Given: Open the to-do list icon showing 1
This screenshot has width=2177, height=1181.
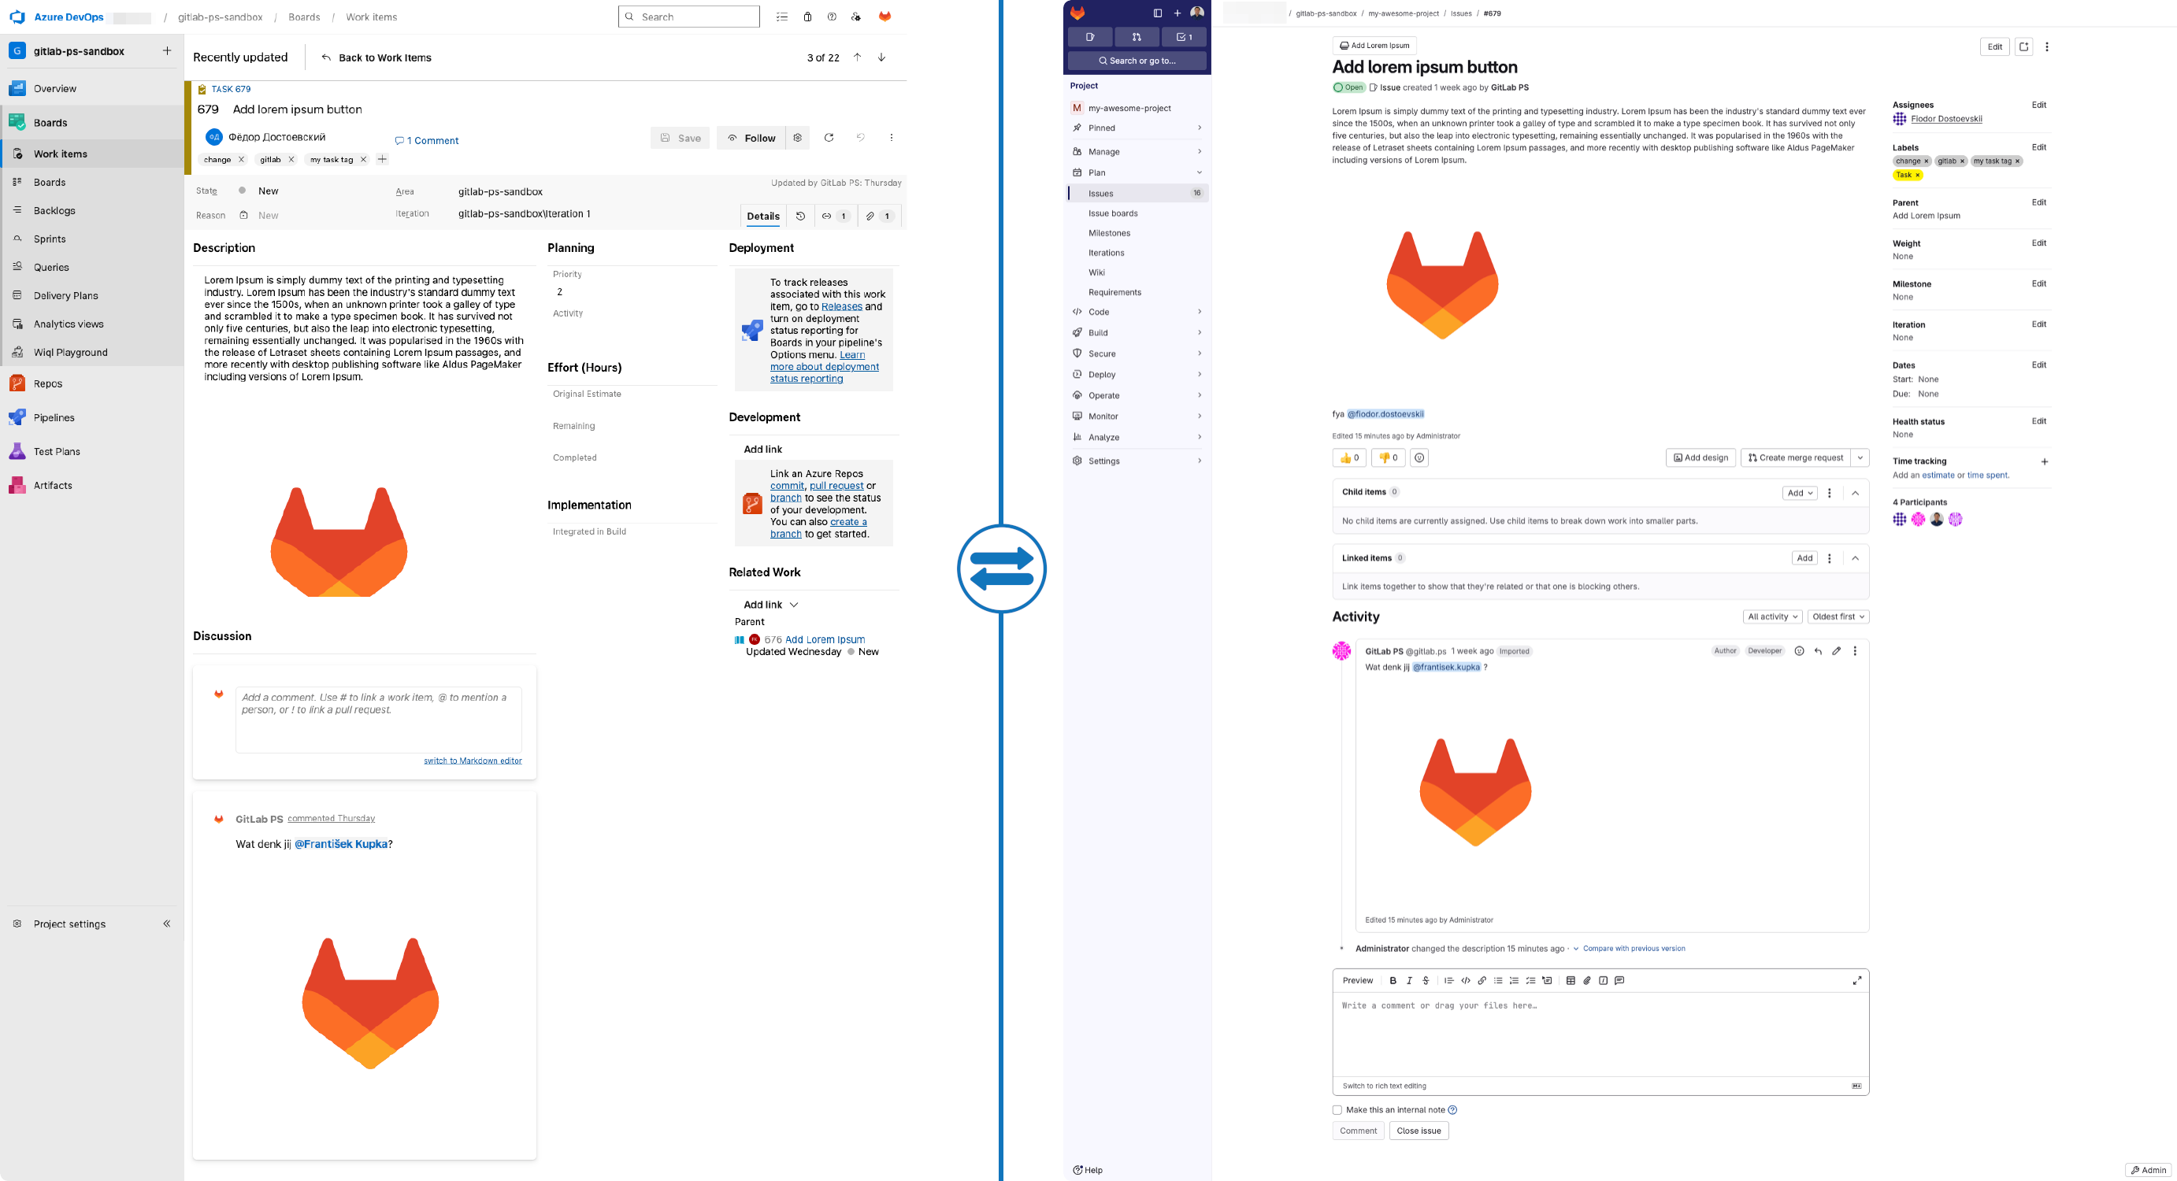Looking at the screenshot, I should 1184,36.
